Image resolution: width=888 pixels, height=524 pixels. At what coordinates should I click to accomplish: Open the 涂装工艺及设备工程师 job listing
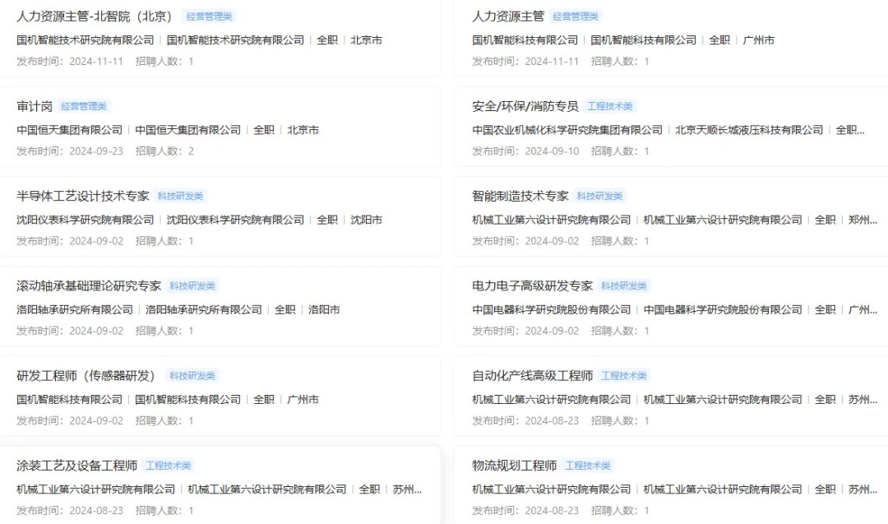pos(77,466)
